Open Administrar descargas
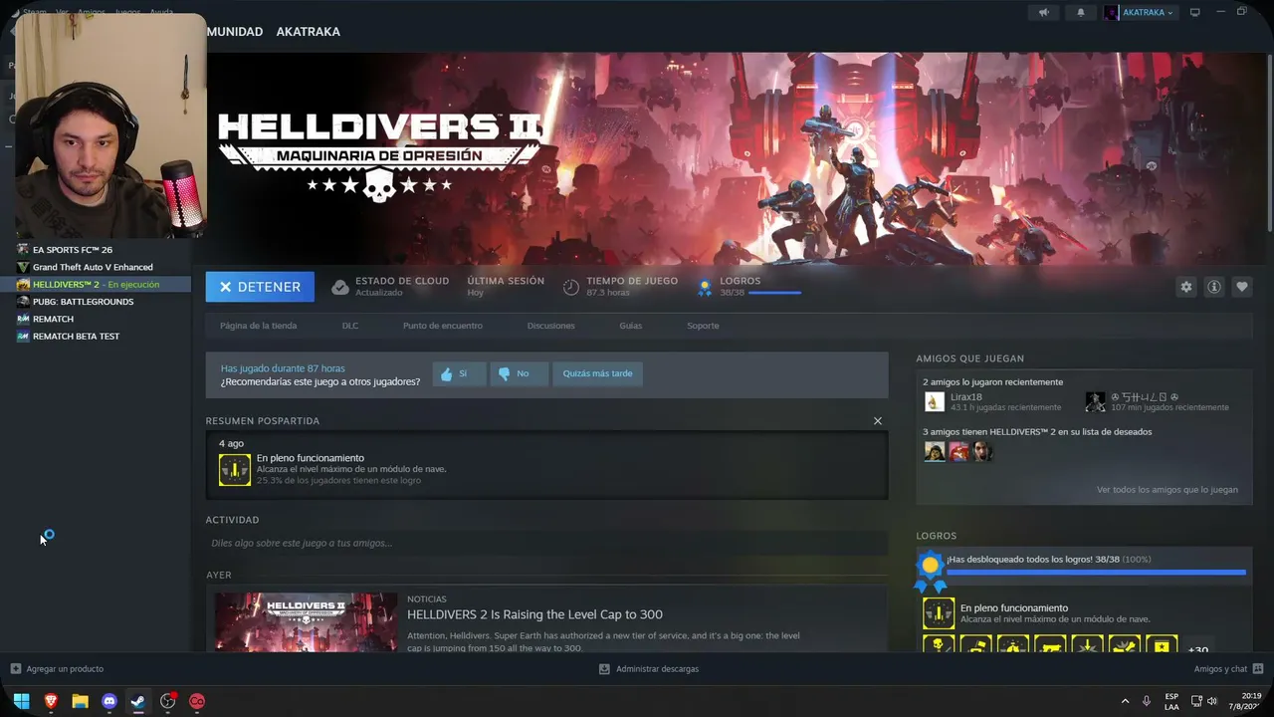Image resolution: width=1274 pixels, height=717 pixels. [649, 669]
